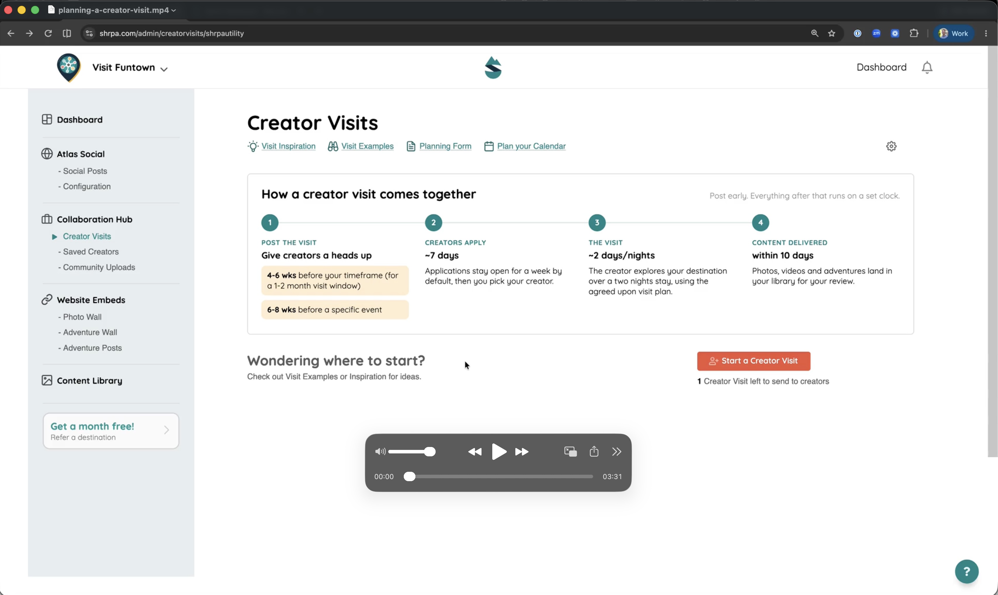The height and width of the screenshot is (595, 998).
Task: Click the page vertical scrollbar
Action: click(x=992, y=251)
